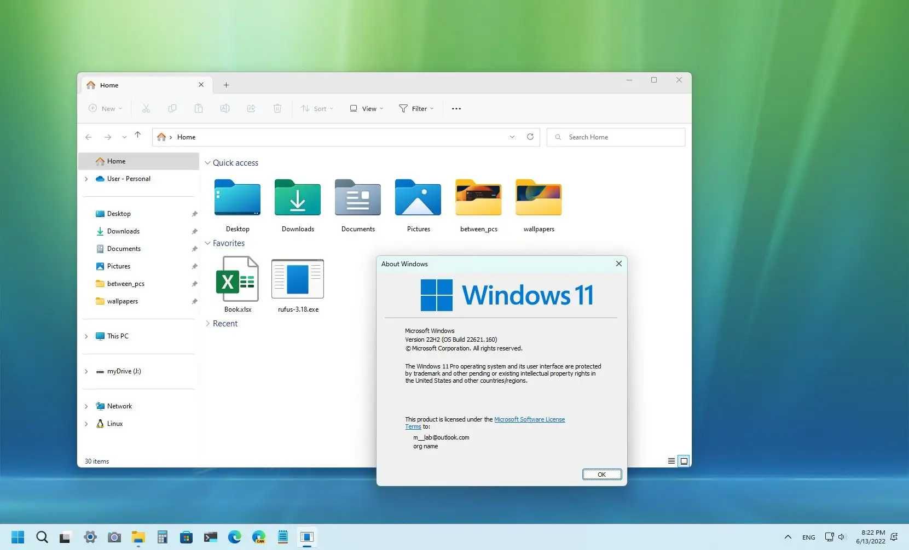The width and height of the screenshot is (909, 550).
Task: Switch to details view layout toggle
Action: (x=671, y=461)
